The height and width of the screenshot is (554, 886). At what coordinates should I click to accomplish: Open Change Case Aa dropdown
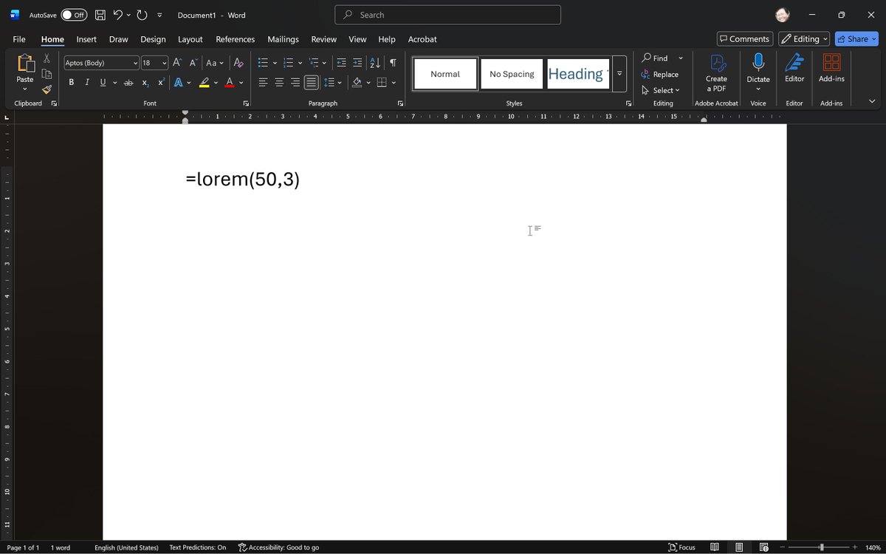tap(215, 63)
